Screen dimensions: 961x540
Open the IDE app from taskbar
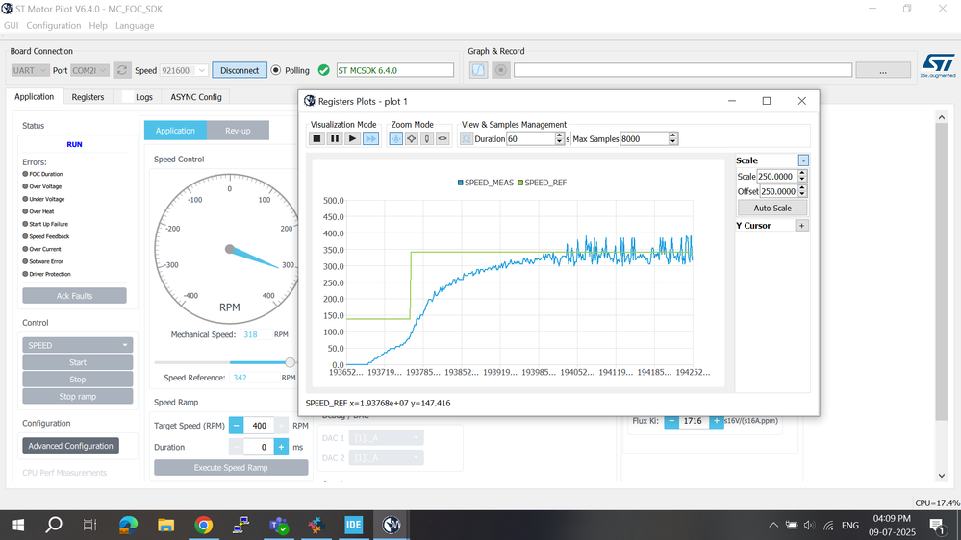(354, 526)
